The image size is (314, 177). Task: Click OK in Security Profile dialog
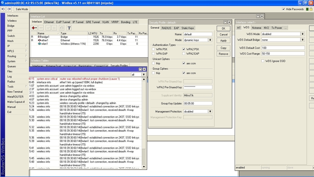click(223, 28)
